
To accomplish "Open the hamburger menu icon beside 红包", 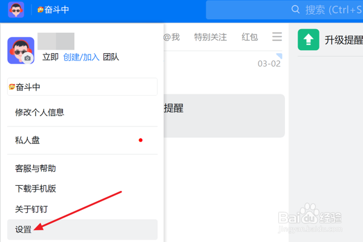I will tap(277, 36).
